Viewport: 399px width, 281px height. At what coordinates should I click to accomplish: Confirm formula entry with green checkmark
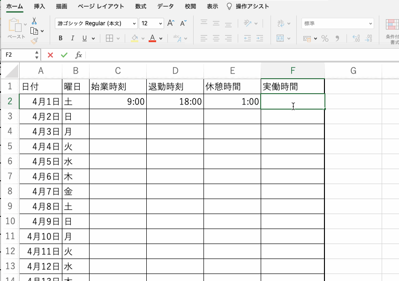coord(64,55)
